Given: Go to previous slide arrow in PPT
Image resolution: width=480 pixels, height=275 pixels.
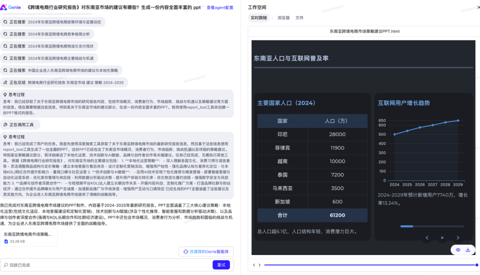Looking at the screenshot, I should [427, 238].
